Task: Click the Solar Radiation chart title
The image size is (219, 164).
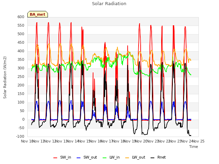Action: [109, 4]
